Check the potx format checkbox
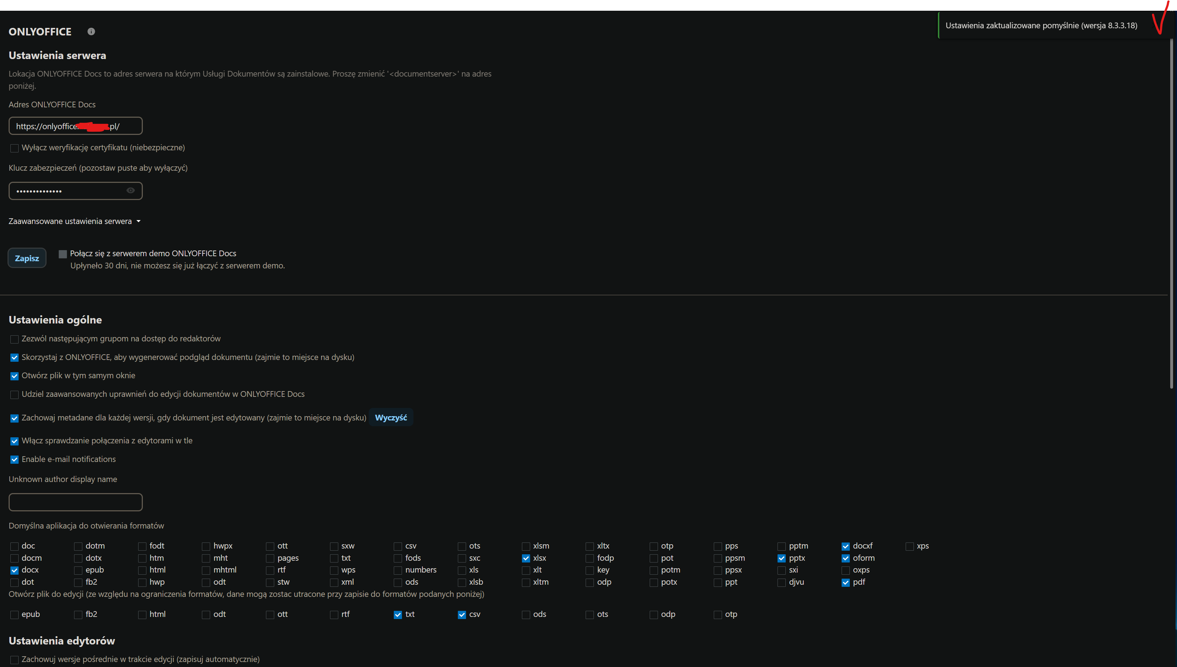The height and width of the screenshot is (667, 1177). 654,583
